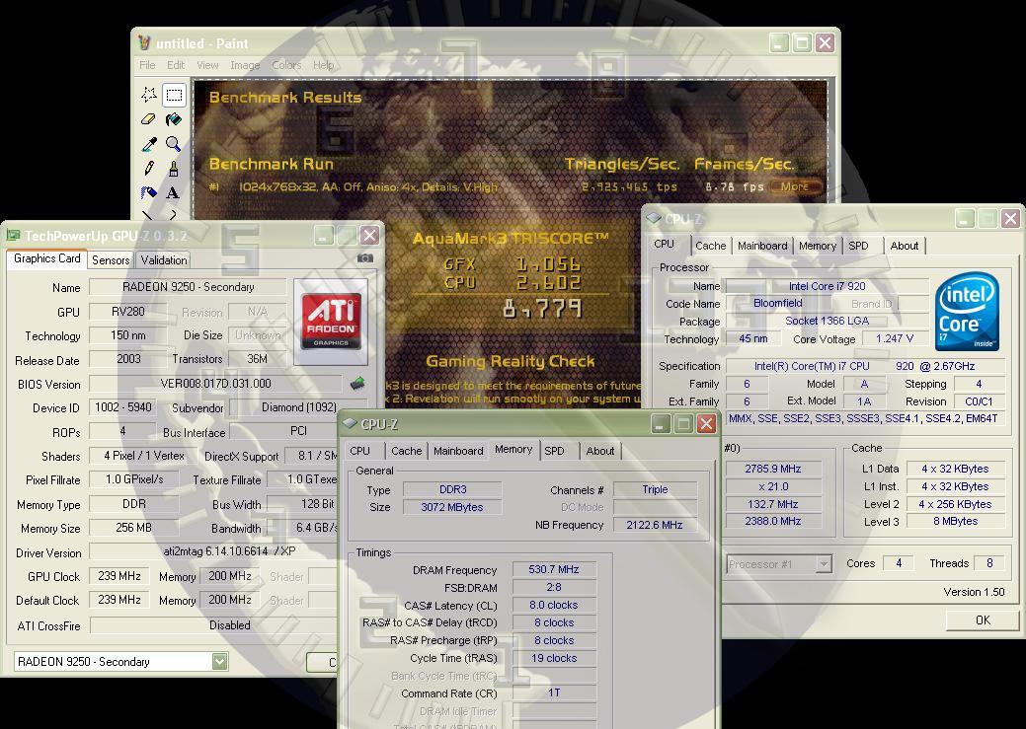This screenshot has height=729, width=1026.
Task: Switch to the Validation tab in GPU-Z
Action: [x=164, y=260]
